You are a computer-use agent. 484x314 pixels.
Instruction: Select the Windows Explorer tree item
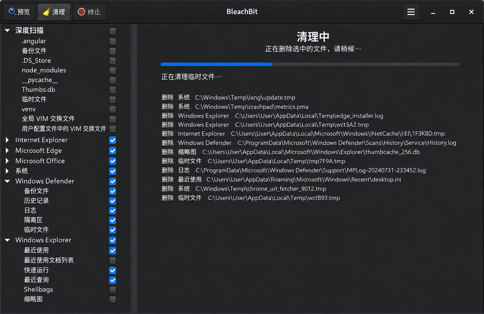point(43,240)
